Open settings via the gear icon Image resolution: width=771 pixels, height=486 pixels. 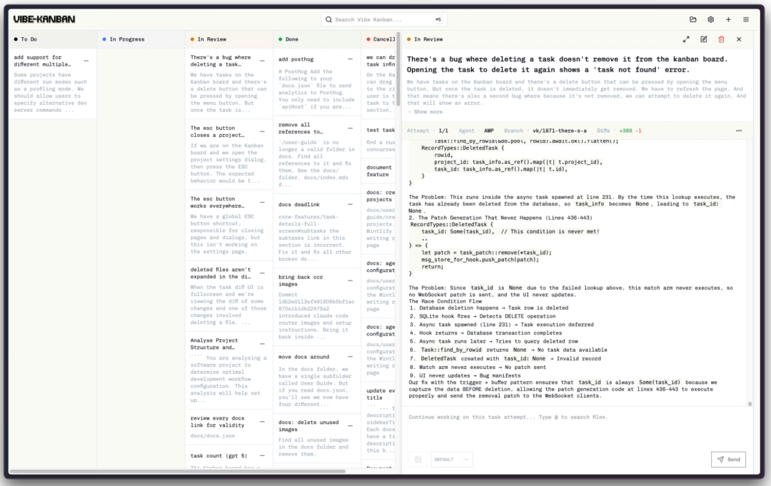point(710,19)
